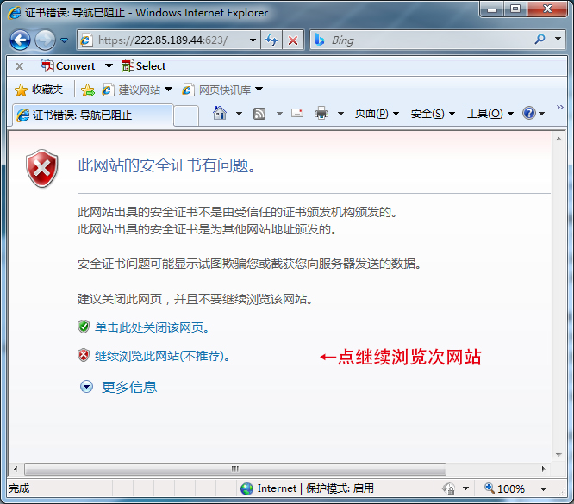Select the 证书错误: 导航已阻止 tab
Screen dimensions: 574x504
pos(92,115)
